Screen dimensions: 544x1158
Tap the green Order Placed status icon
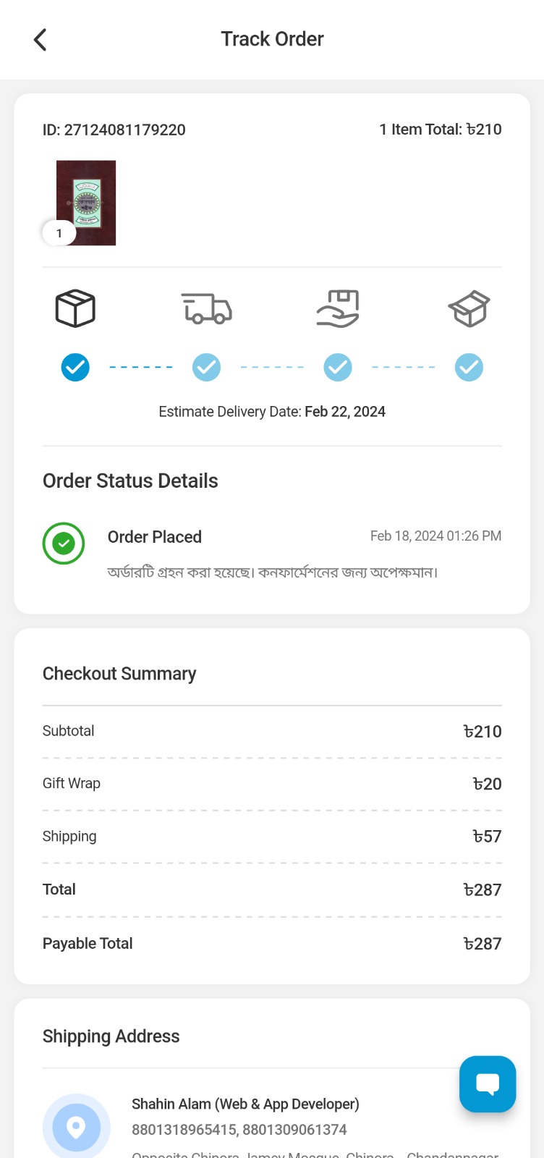(64, 543)
